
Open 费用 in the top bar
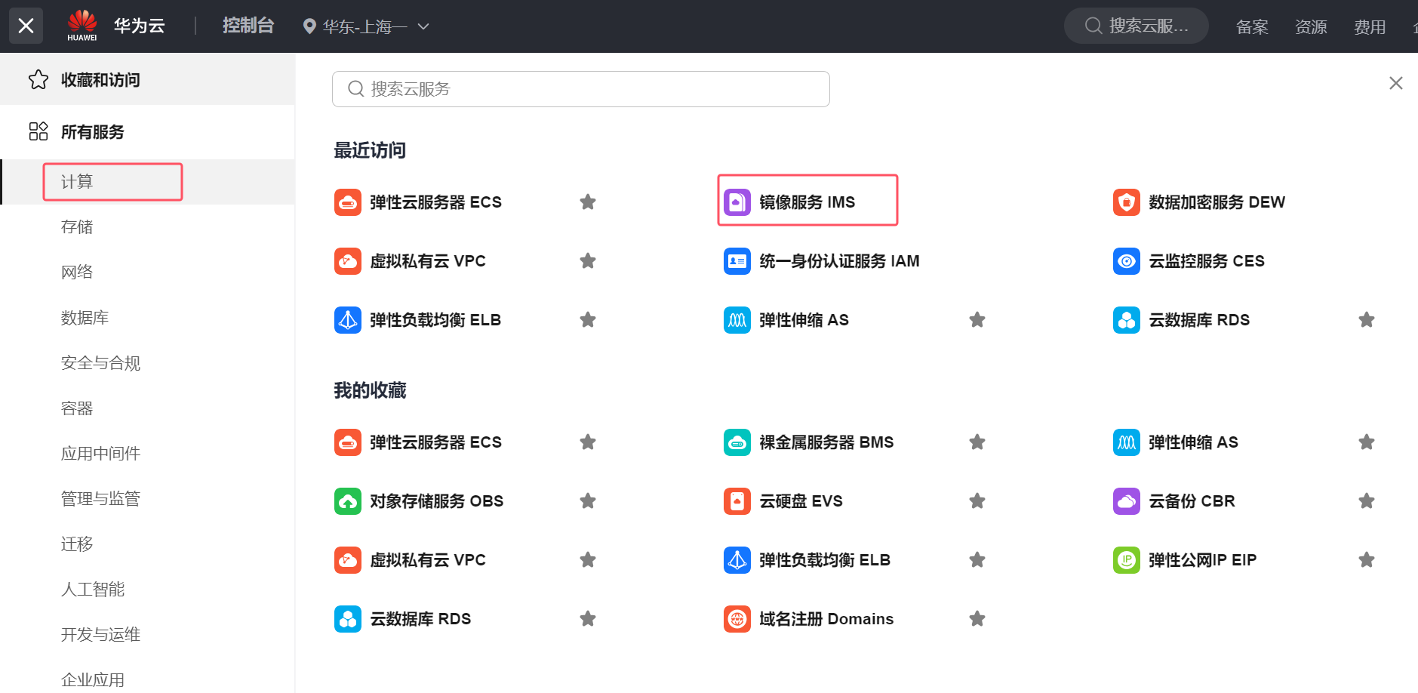1370,27
